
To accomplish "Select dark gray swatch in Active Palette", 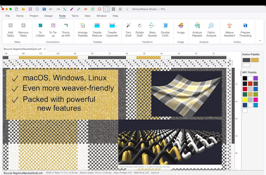I will click(x=246, y=60).
